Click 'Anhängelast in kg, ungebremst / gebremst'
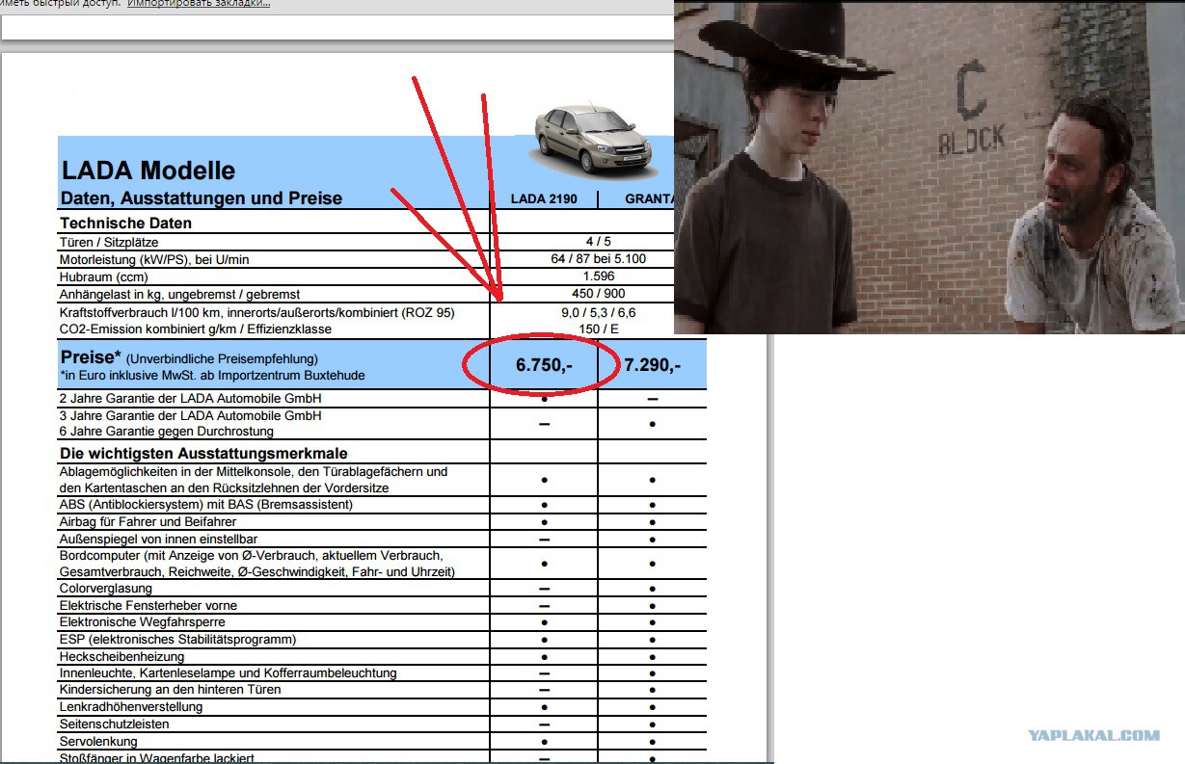1185x764 pixels. (x=179, y=294)
